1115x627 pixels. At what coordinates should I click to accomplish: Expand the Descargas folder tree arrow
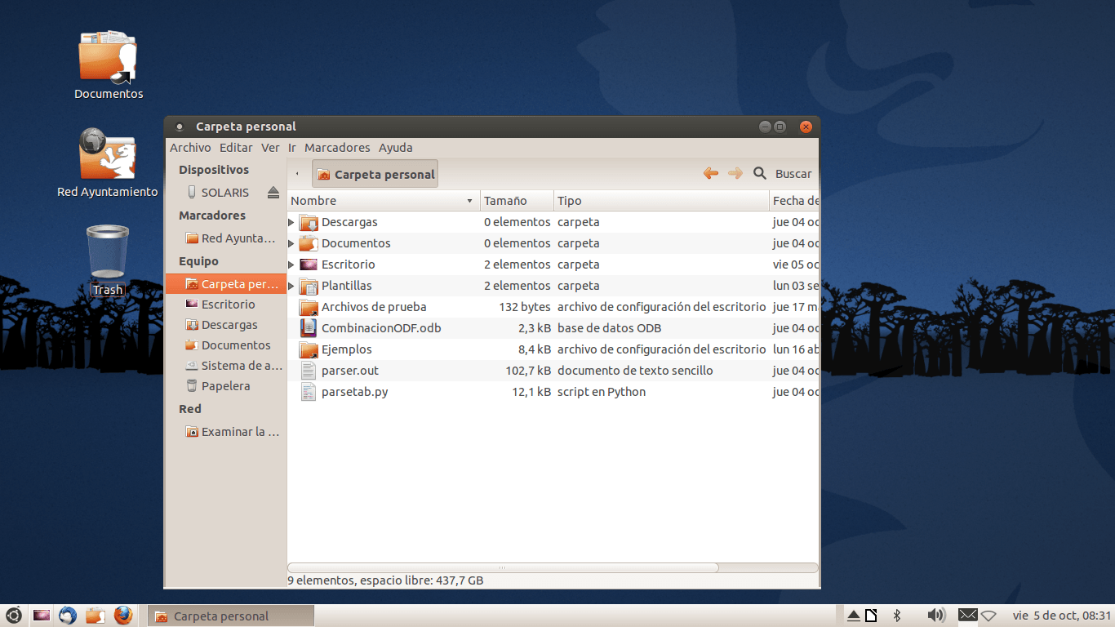click(291, 222)
